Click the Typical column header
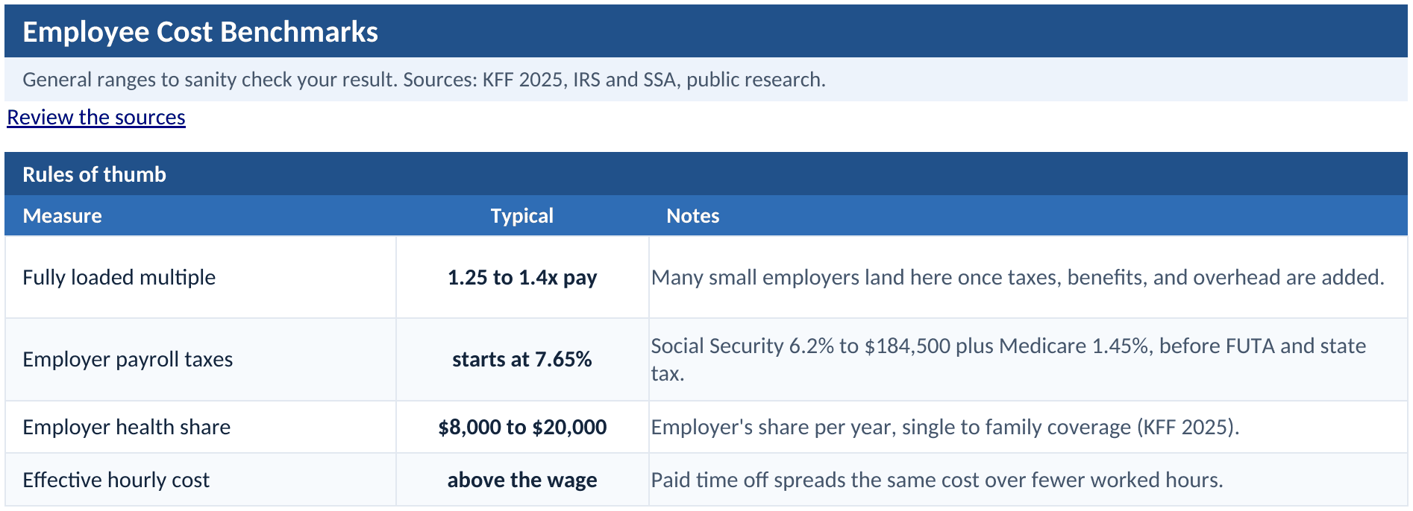The width and height of the screenshot is (1413, 511). click(x=522, y=216)
